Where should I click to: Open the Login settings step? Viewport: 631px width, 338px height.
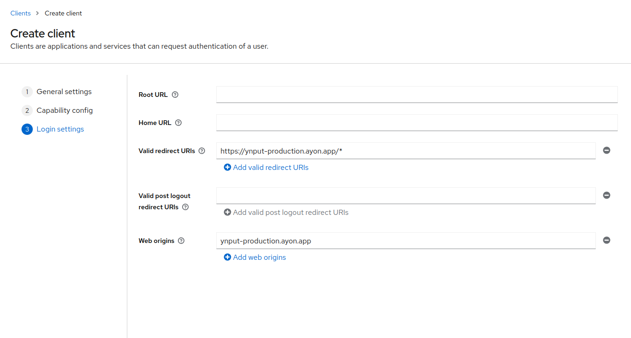[60, 129]
